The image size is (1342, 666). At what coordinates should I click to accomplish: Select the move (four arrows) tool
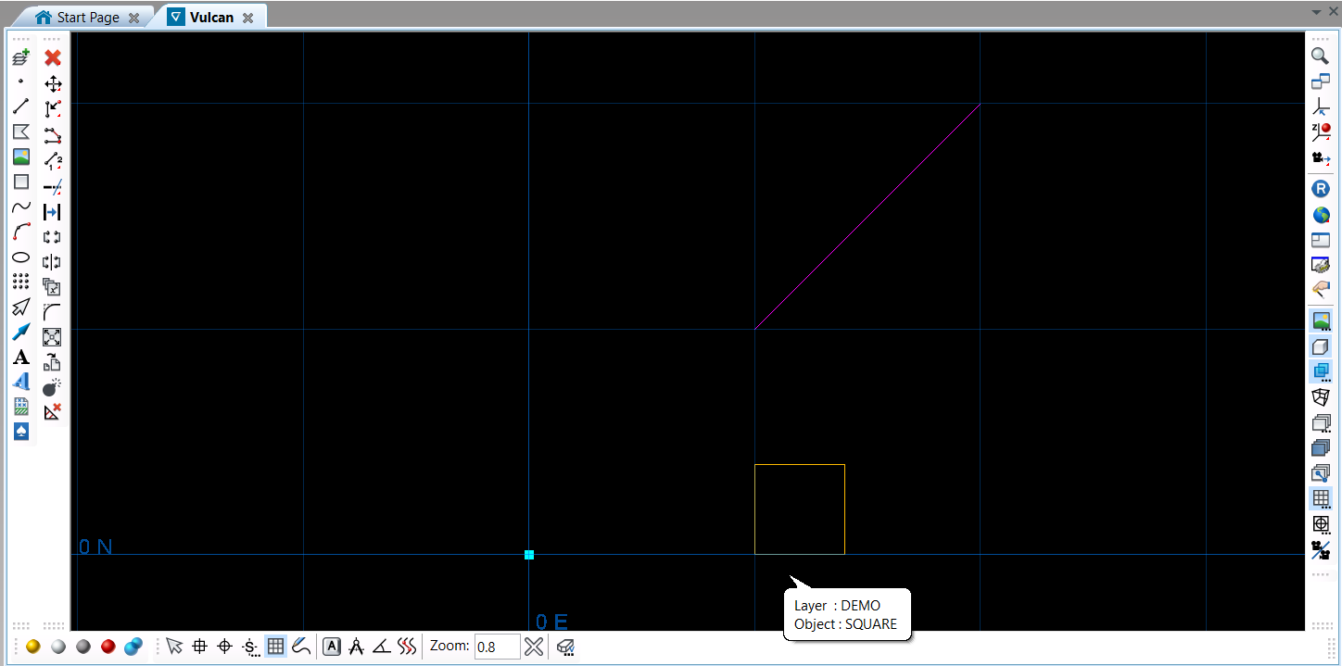point(53,83)
